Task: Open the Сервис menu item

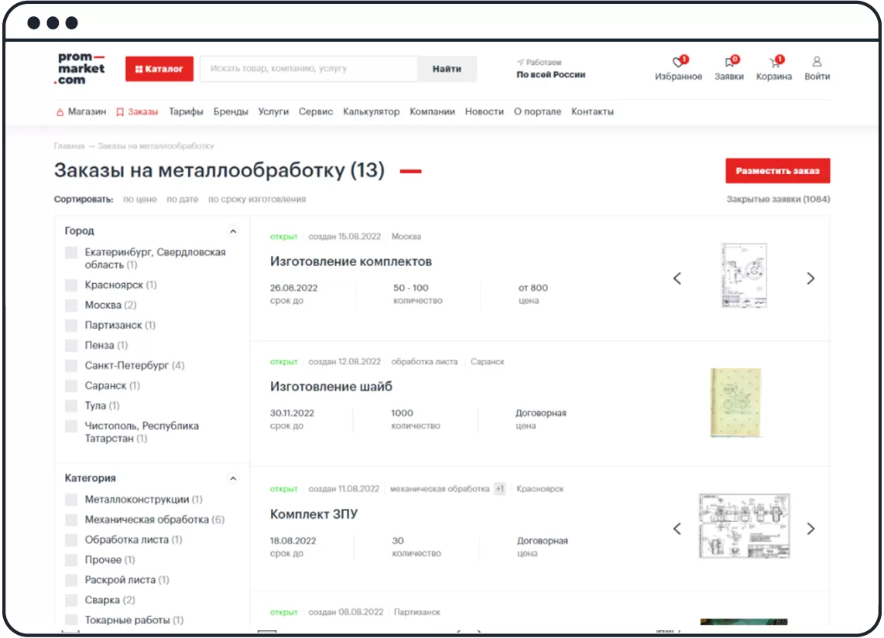Action: point(316,111)
